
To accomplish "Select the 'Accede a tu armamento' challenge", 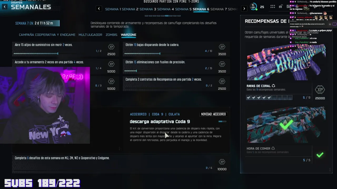I will point(66,66).
